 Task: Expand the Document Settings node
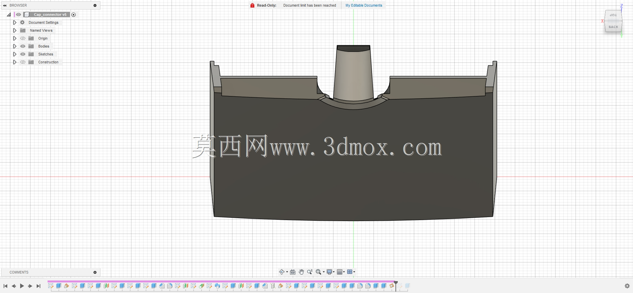(15, 22)
